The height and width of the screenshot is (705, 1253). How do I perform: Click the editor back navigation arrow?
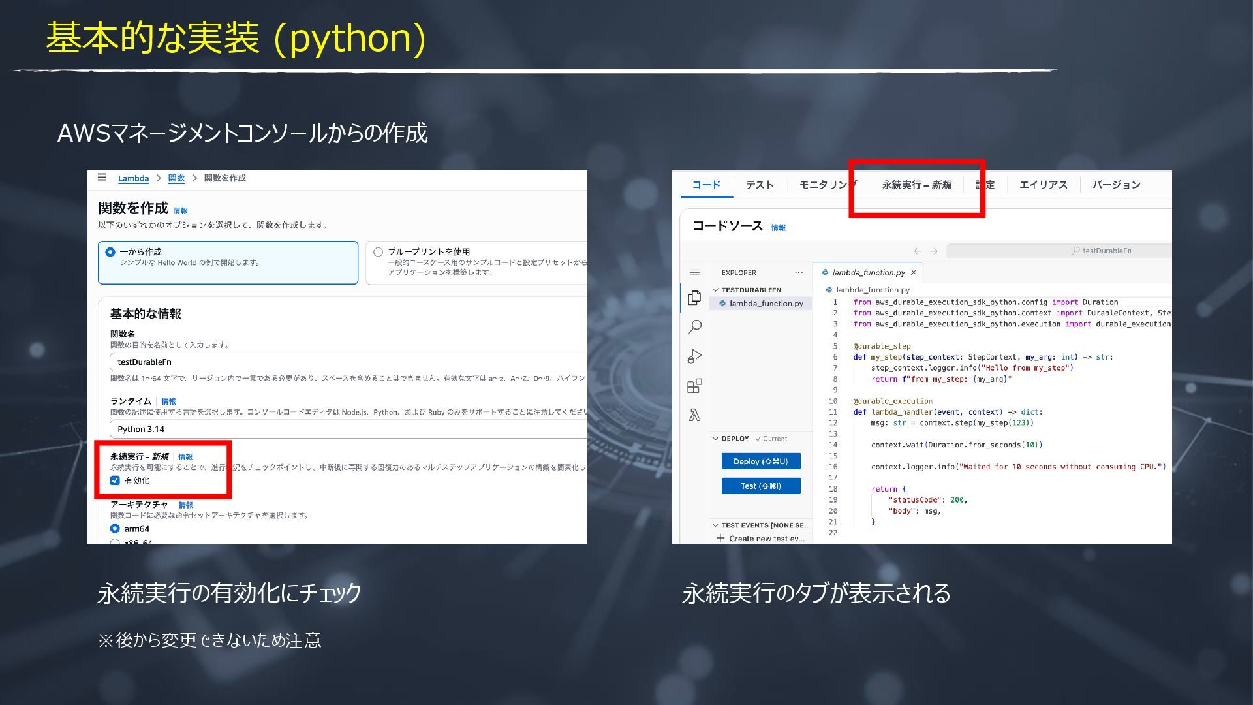click(918, 251)
